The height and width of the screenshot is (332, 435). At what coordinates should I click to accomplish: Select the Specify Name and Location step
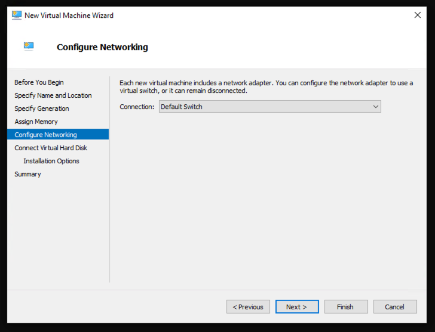click(x=53, y=95)
